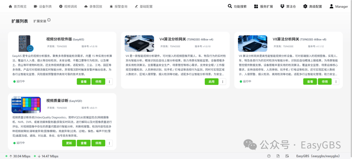The width and height of the screenshot is (352, 159).
Task: Click 启用 on the V4算法分析网关 card
Action: click(x=212, y=82)
